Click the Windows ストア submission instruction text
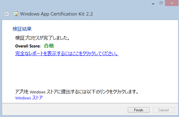This screenshot has height=117, width=179. point(77,92)
